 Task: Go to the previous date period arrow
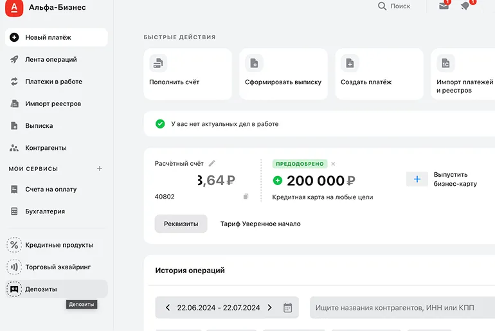[x=168, y=308]
